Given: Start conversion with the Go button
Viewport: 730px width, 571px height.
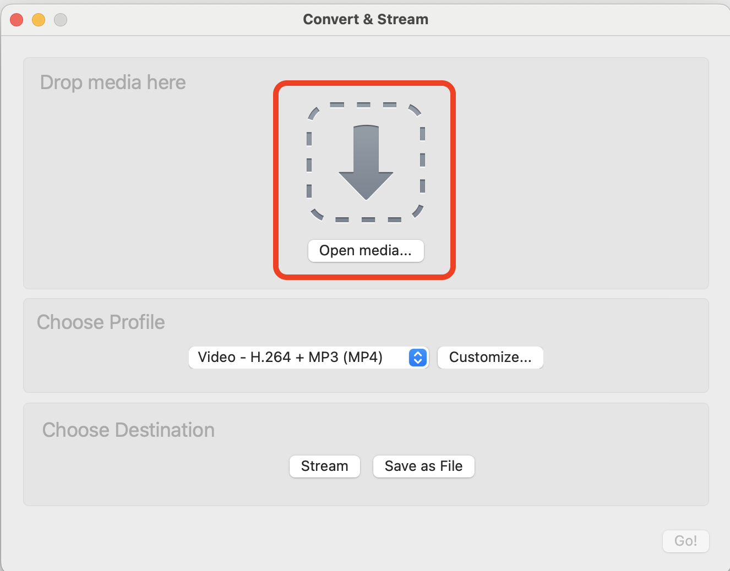Looking at the screenshot, I should point(685,541).
